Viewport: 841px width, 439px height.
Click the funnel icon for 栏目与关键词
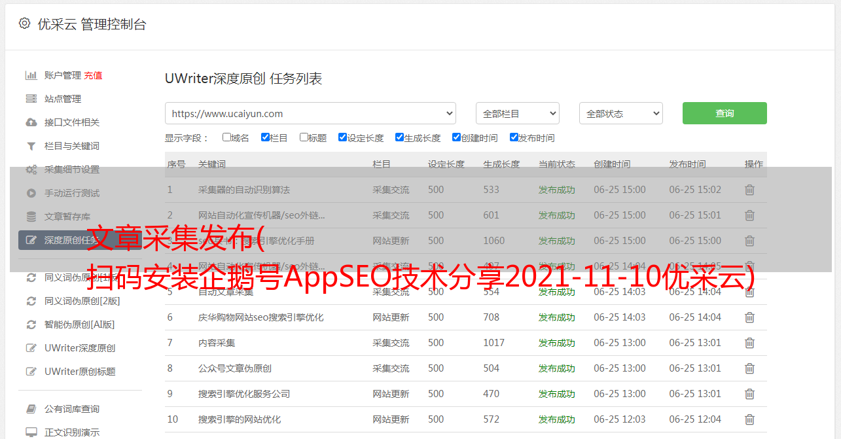click(31, 146)
